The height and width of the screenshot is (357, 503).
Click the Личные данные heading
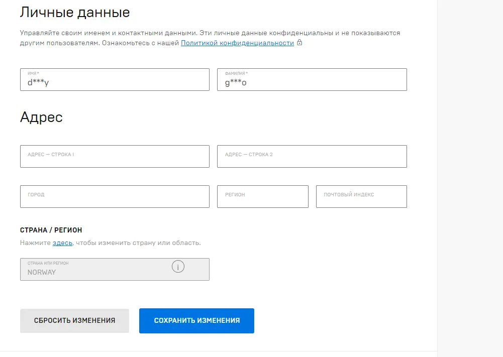pyautogui.click(x=75, y=13)
